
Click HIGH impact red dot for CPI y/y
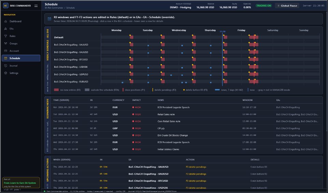tap(133, 128)
